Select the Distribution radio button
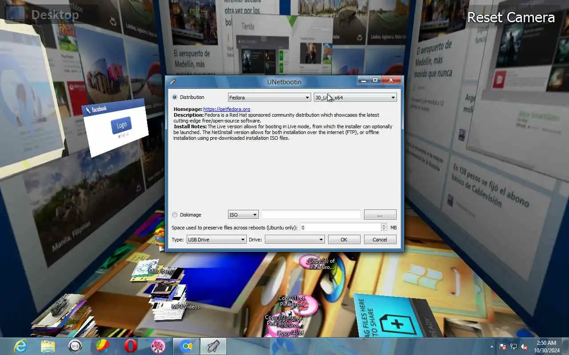The width and height of the screenshot is (569, 355). 175,97
